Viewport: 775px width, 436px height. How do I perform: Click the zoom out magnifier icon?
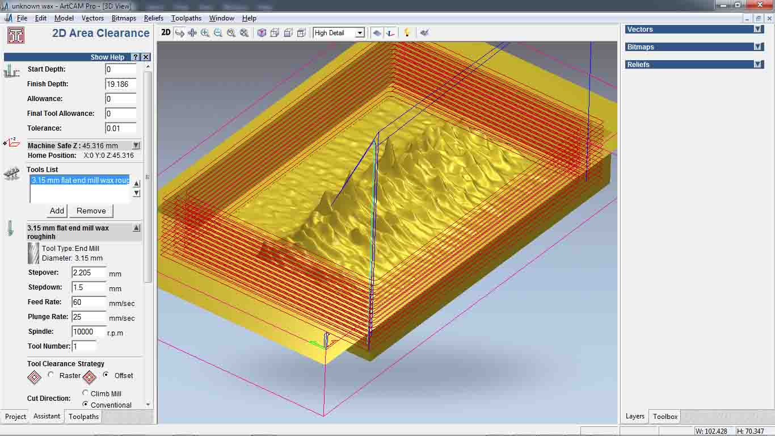218,33
